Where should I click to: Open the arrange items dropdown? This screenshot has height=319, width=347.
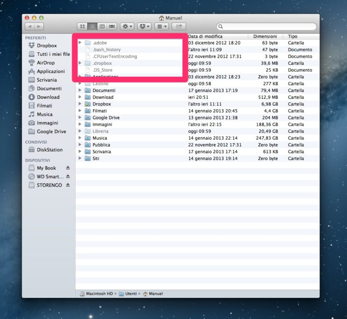pyautogui.click(x=161, y=27)
